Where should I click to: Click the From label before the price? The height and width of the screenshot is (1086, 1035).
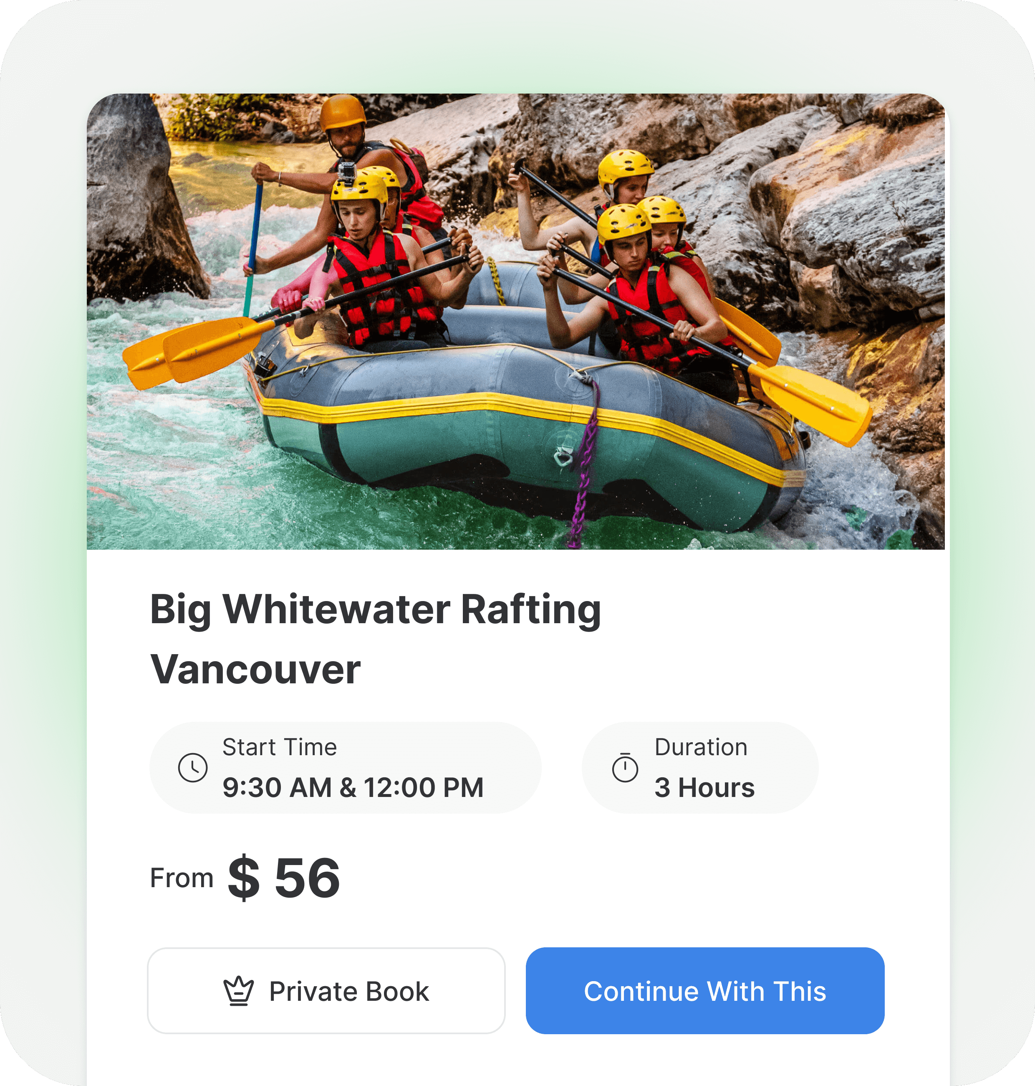pos(182,878)
